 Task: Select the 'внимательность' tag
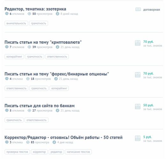pyautogui.click(x=16, y=23)
